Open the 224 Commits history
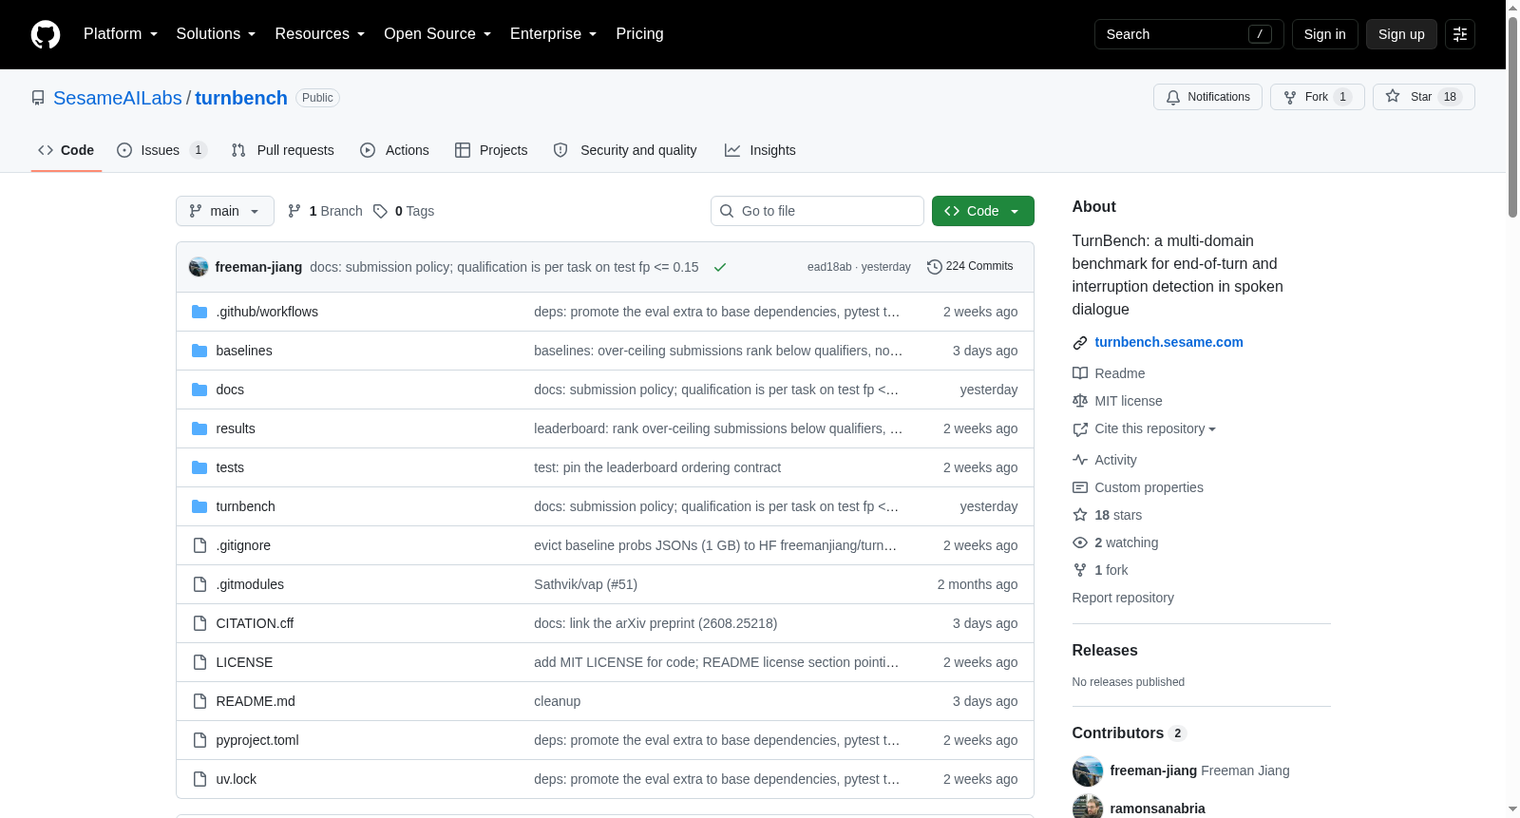This screenshot has width=1520, height=818. 970,267
